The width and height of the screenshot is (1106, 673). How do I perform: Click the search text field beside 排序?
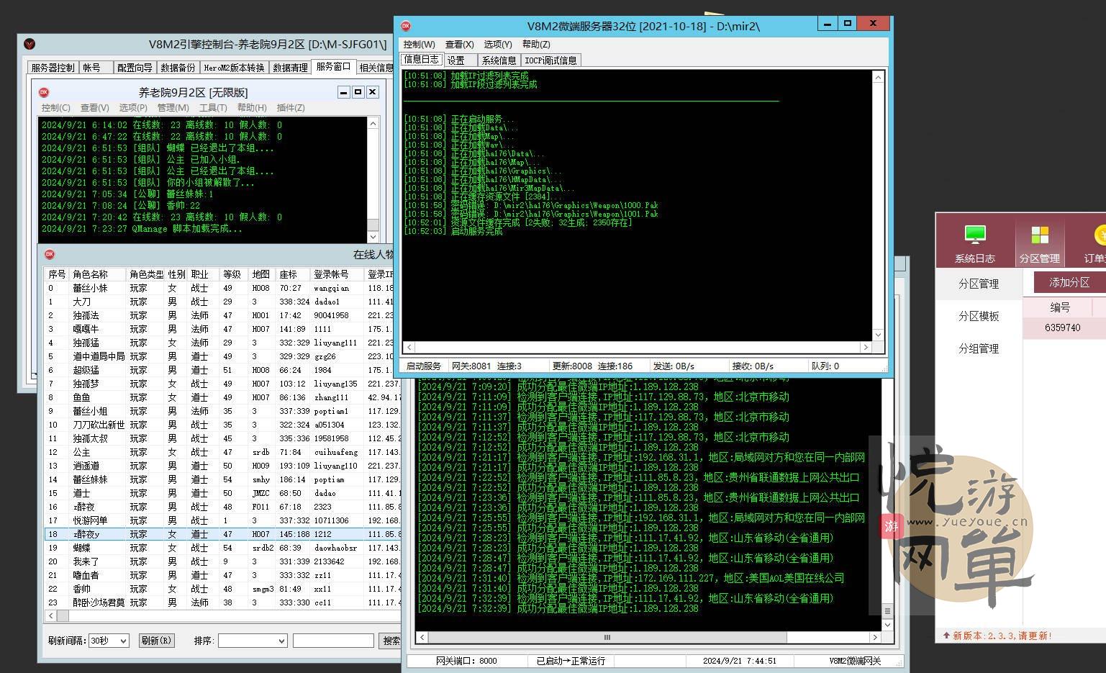tap(333, 641)
